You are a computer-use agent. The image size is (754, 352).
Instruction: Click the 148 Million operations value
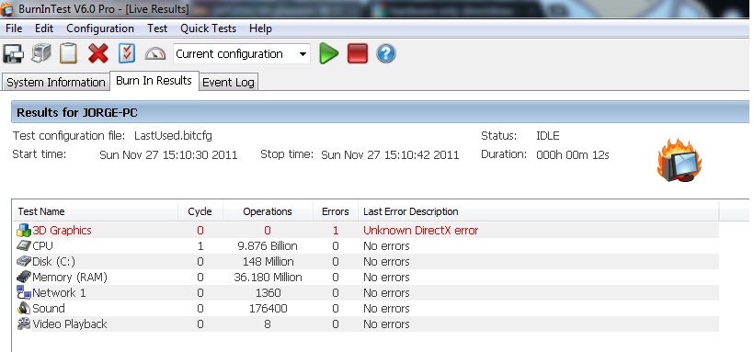[x=268, y=262]
